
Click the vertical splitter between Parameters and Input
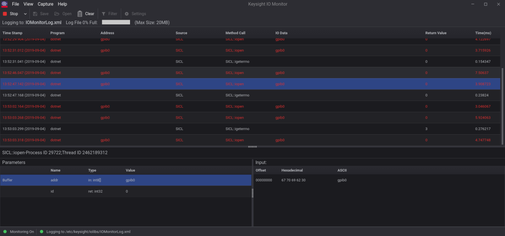(x=252, y=193)
